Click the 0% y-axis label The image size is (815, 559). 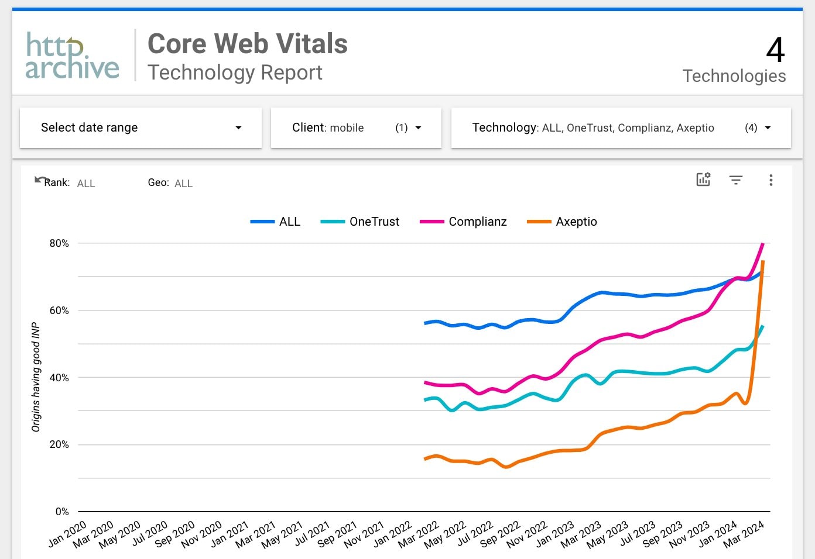pyautogui.click(x=62, y=512)
